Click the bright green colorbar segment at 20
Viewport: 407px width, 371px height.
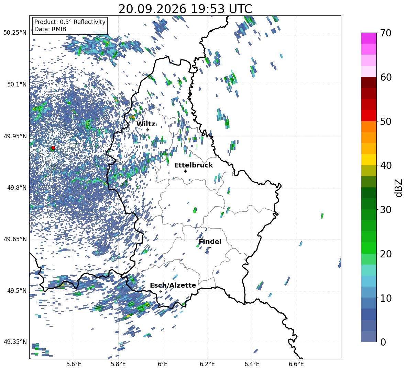pos(369,248)
